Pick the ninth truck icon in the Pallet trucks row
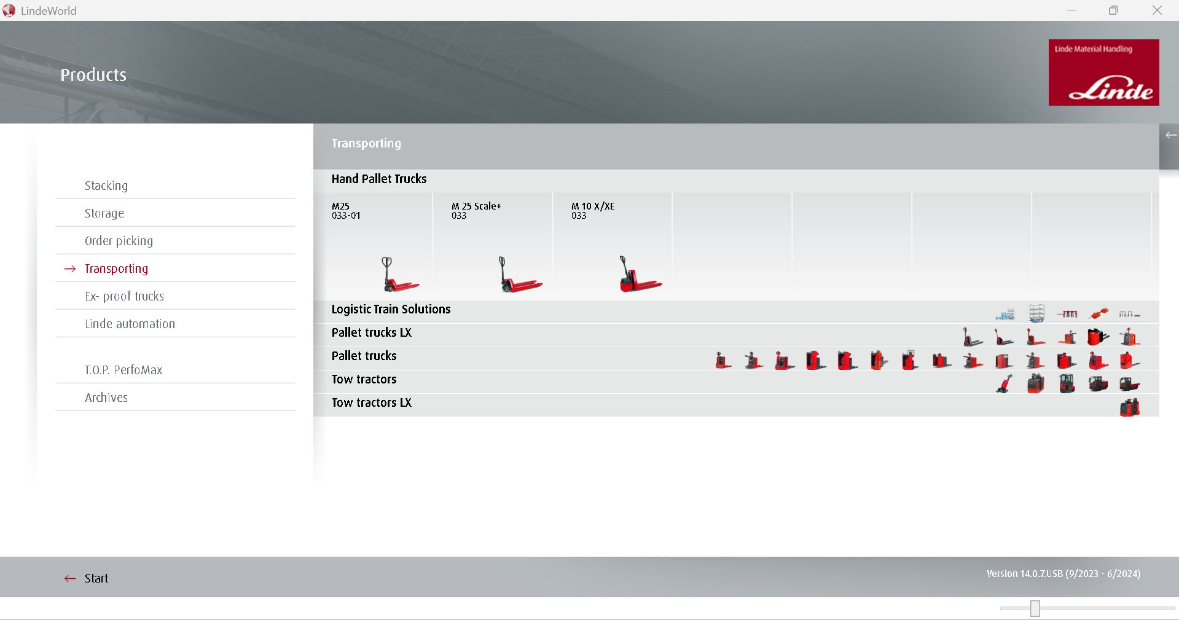Screen dimensions: 1179x620 coord(973,360)
